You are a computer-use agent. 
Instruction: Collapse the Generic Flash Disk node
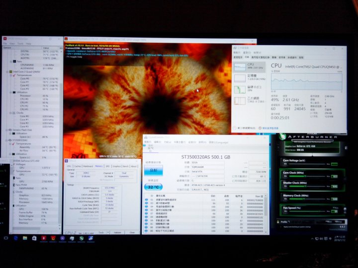click(x=7, y=130)
